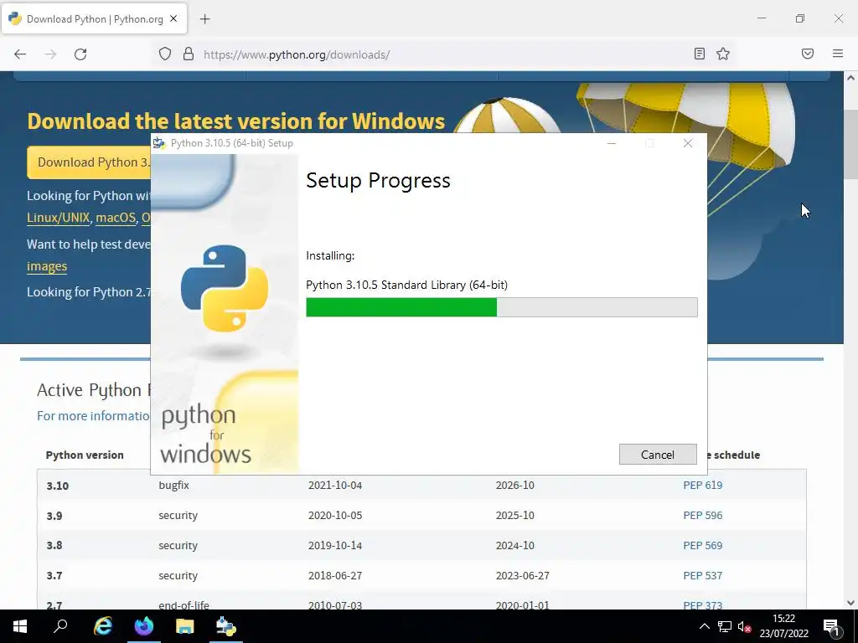Click the page scrollbar down arrow
858x643 pixels.
click(x=850, y=603)
